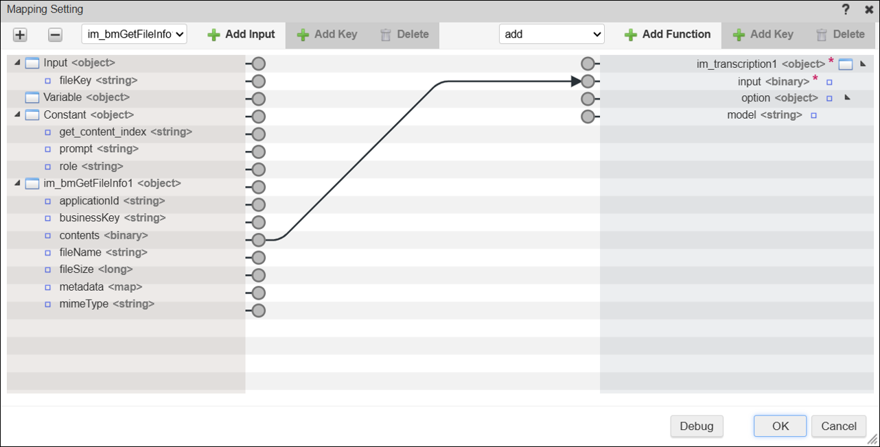
Task: Cancel the mapping setting dialog
Action: 838,426
